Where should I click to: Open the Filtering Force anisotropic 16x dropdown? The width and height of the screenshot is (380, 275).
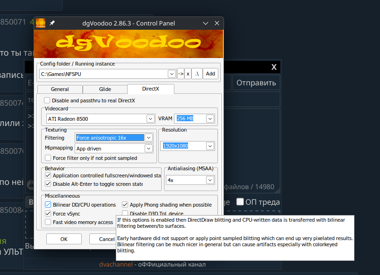(x=148, y=138)
